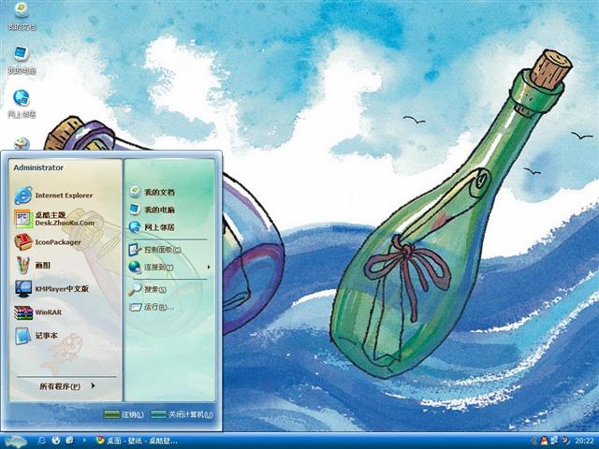Open 网上邻居 desktop icon

coord(22,104)
